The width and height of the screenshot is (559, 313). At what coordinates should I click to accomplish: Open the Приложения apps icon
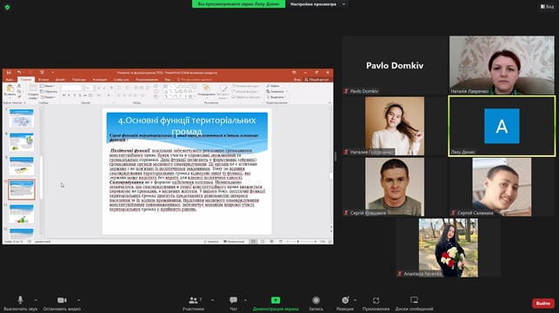tap(376, 300)
